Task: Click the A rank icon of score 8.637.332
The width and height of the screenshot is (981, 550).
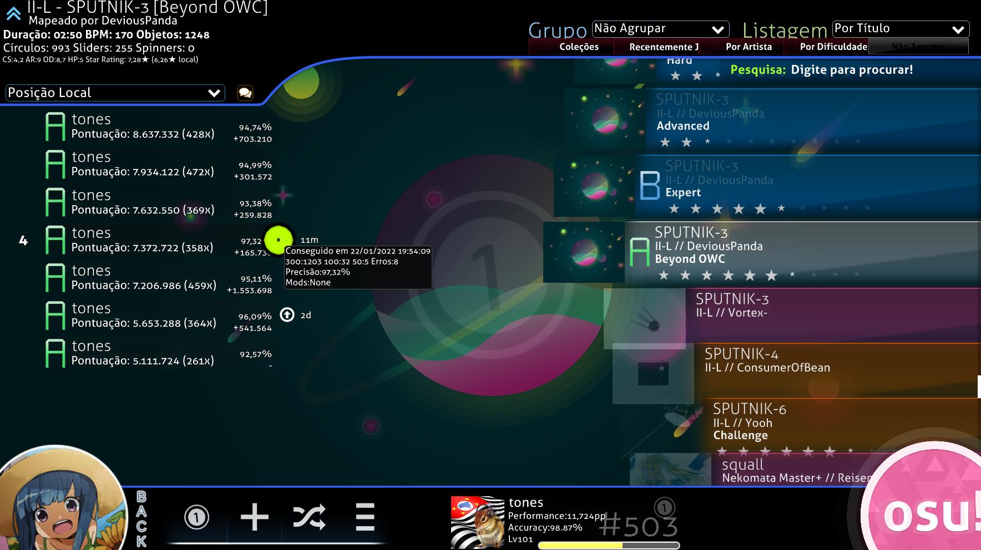Action: point(55,127)
